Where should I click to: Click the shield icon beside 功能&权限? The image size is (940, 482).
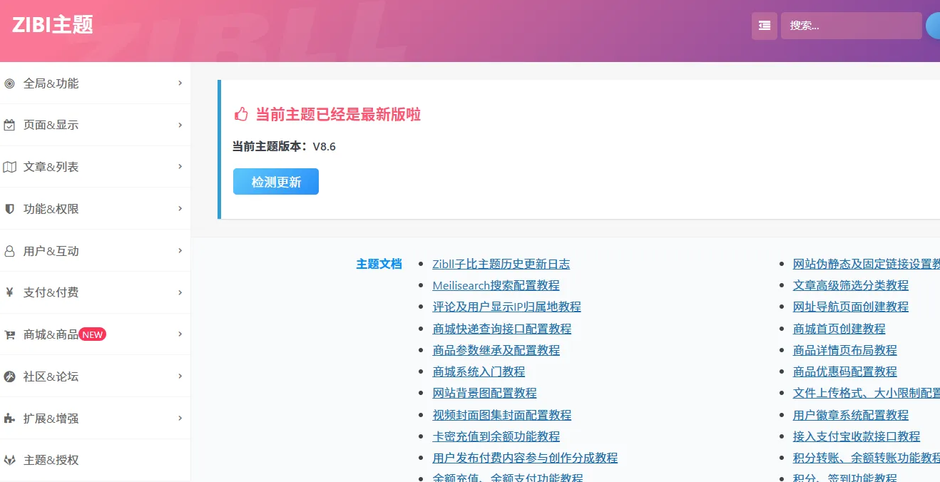tap(9, 209)
